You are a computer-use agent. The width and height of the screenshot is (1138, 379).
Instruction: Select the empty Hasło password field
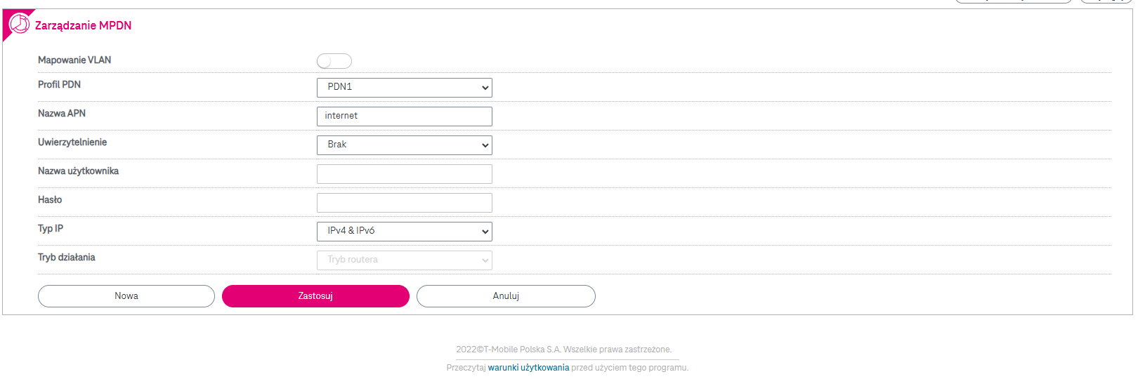coord(405,203)
